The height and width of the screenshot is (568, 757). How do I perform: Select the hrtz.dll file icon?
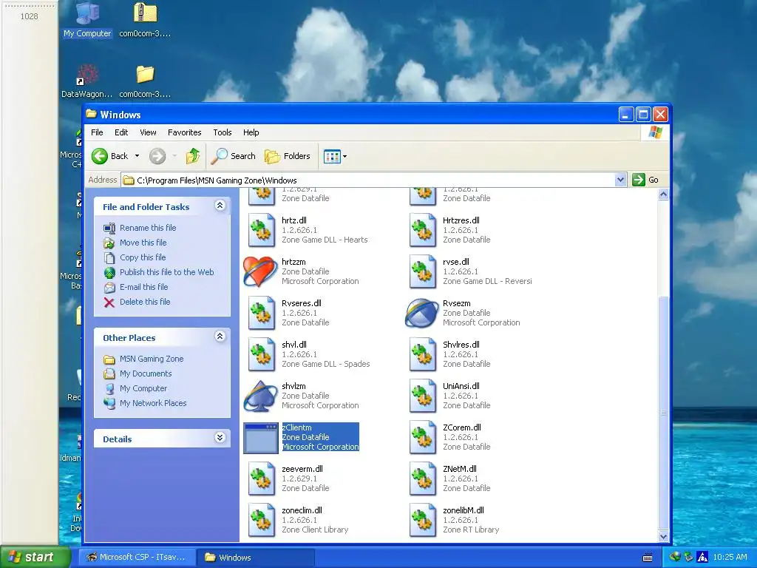261,230
